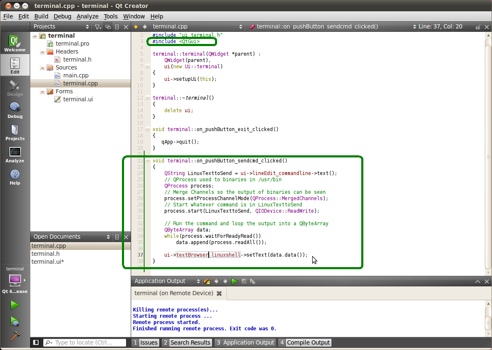The height and width of the screenshot is (350, 492).
Task: Fold the terminal constructor at line 7
Action: 148,67
